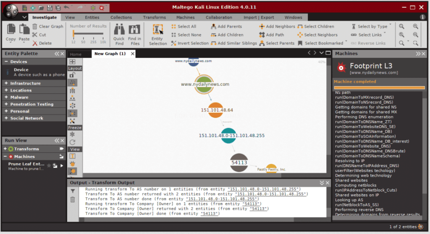This screenshot has width=430, height=234.
Task: Click the 54113 AS number node
Action: pos(239,163)
